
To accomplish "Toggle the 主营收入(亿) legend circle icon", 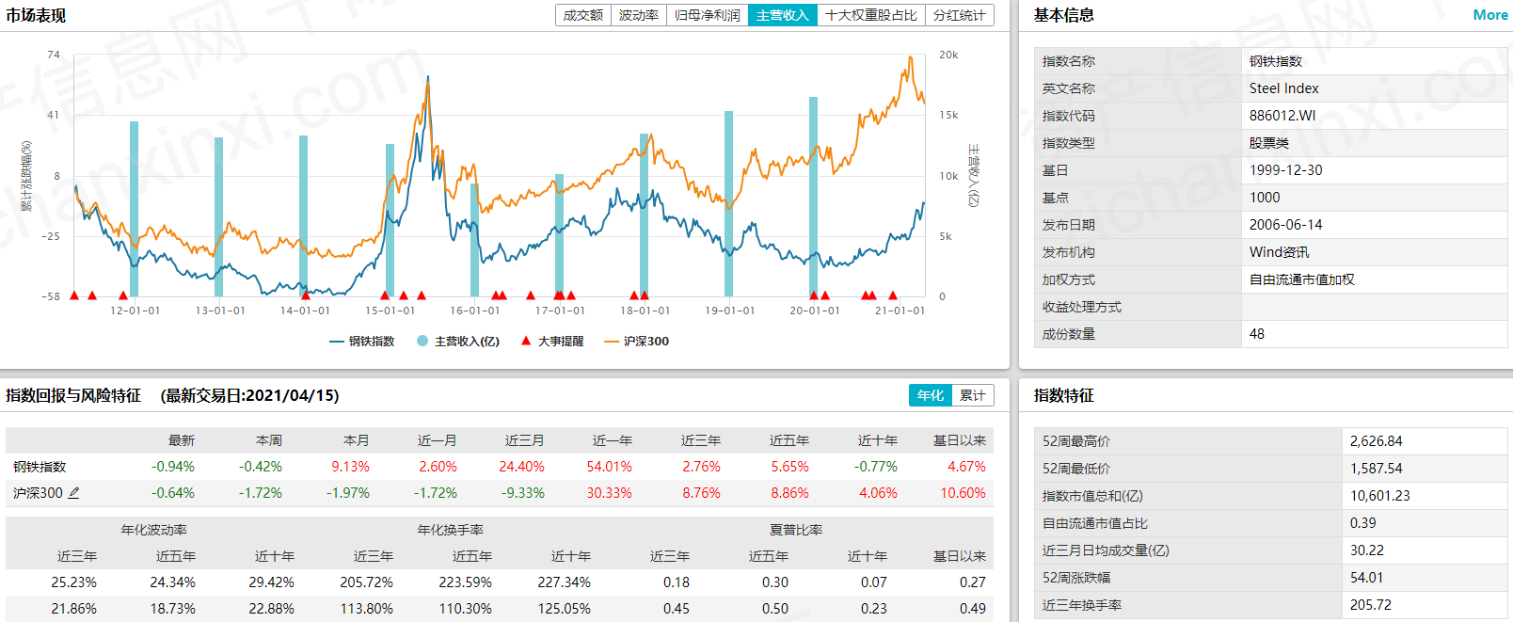I will [422, 342].
